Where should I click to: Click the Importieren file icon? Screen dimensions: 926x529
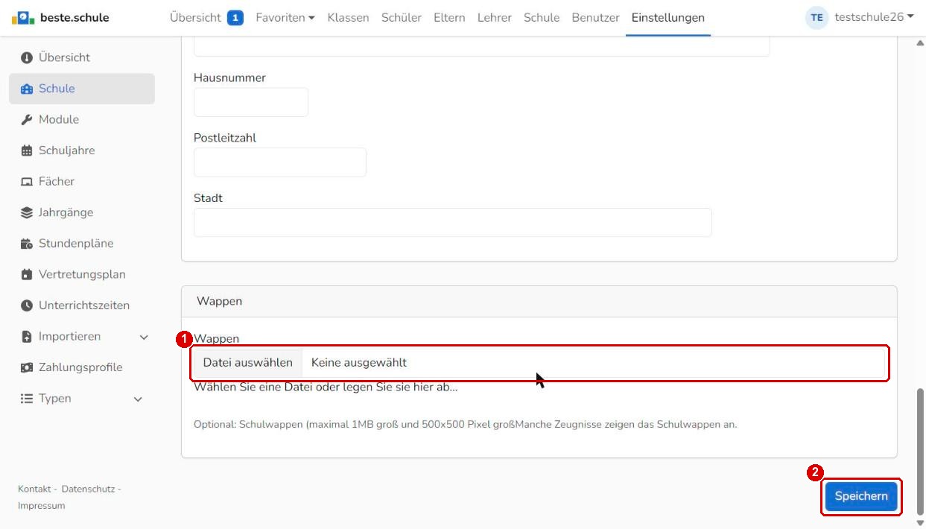27,337
